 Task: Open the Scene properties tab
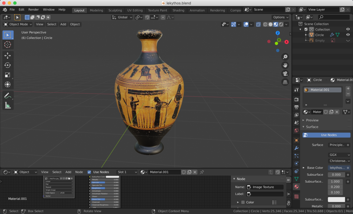click(296, 122)
